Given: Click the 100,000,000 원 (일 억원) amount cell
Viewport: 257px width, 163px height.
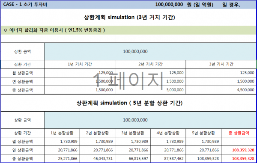Looking at the screenshot, I should pyautogui.click(x=184, y=5).
